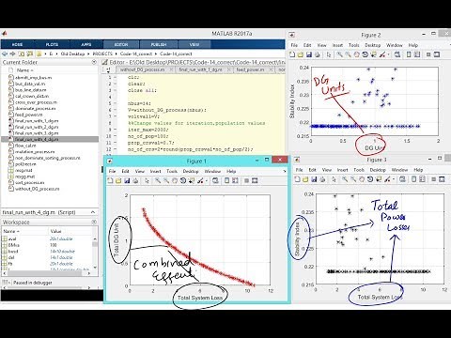Switch to the APPS ribbon tab

(x=86, y=44)
